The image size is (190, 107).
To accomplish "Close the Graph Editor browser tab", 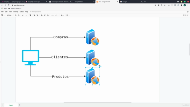I will click(x=94, y=2).
